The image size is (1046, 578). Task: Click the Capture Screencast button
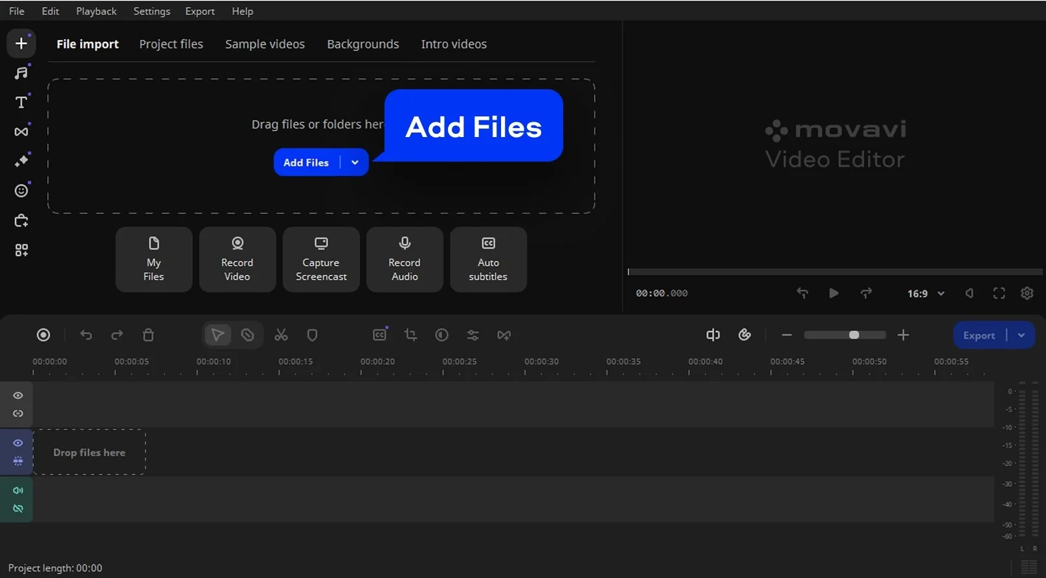click(321, 259)
